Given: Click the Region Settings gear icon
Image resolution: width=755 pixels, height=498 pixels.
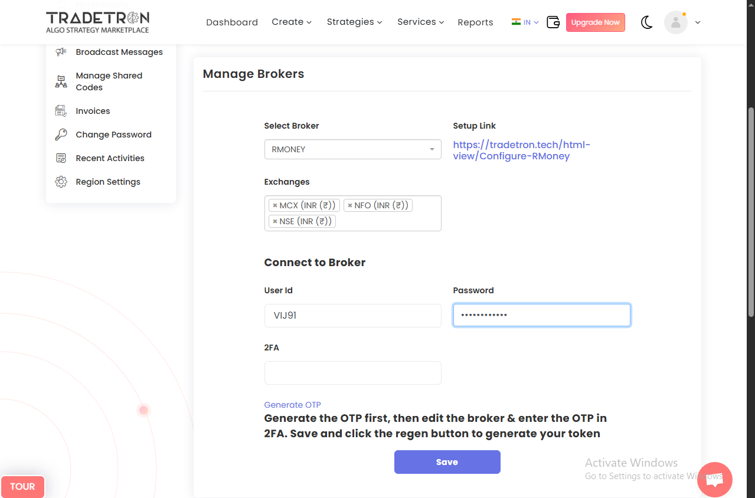Looking at the screenshot, I should [61, 182].
